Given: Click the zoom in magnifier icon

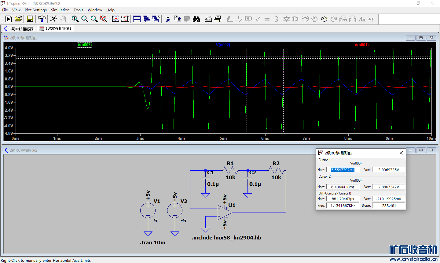Looking at the screenshot, I should tap(75, 19).
